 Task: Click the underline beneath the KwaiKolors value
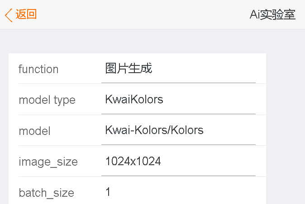click(x=178, y=114)
